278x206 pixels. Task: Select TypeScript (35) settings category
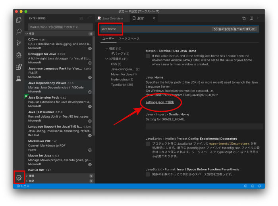coord(122,84)
